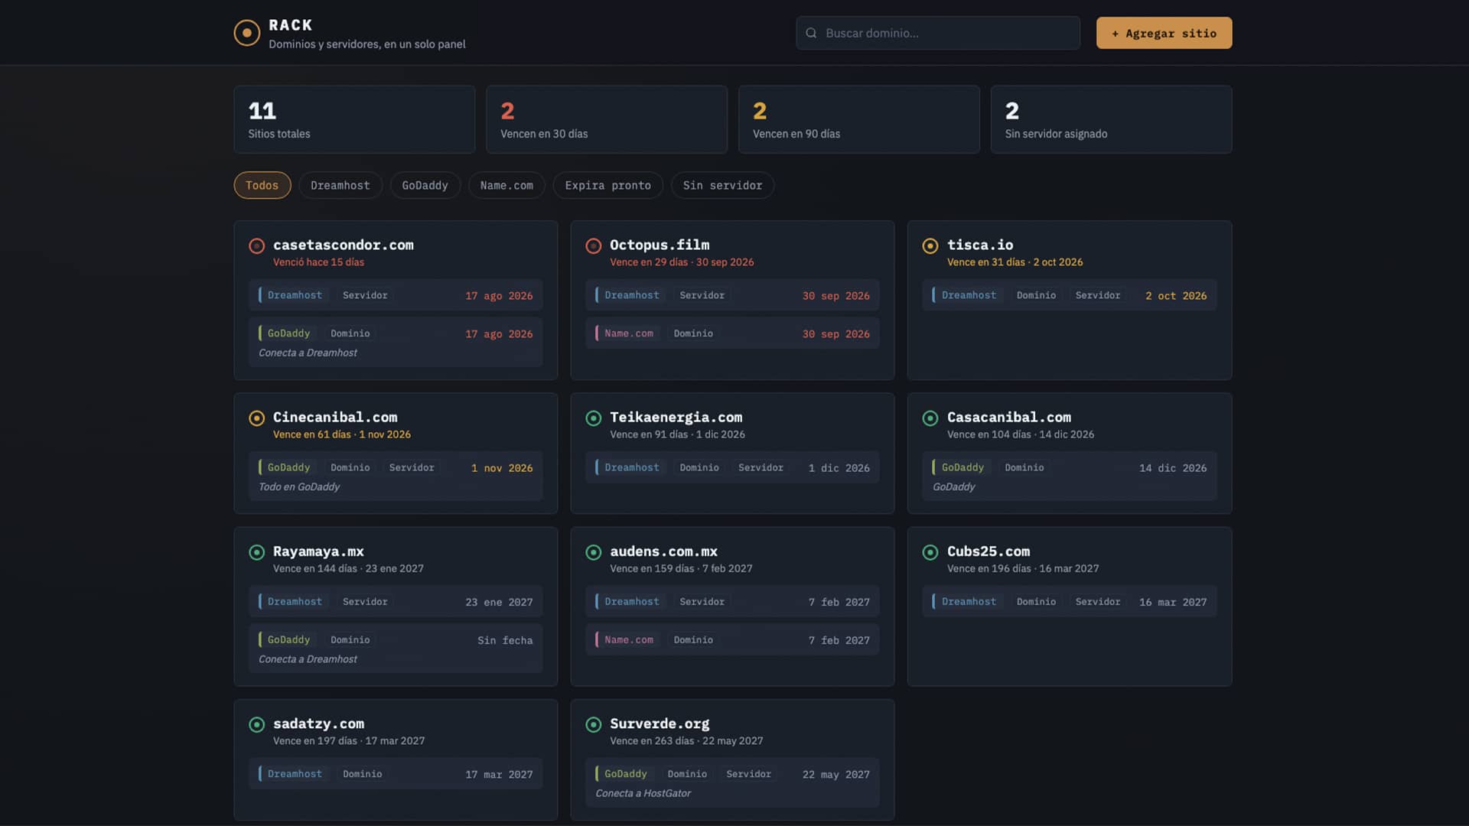Click the status icon next to Casacanibal.com
Screen dimensions: 1469x826
click(x=930, y=418)
